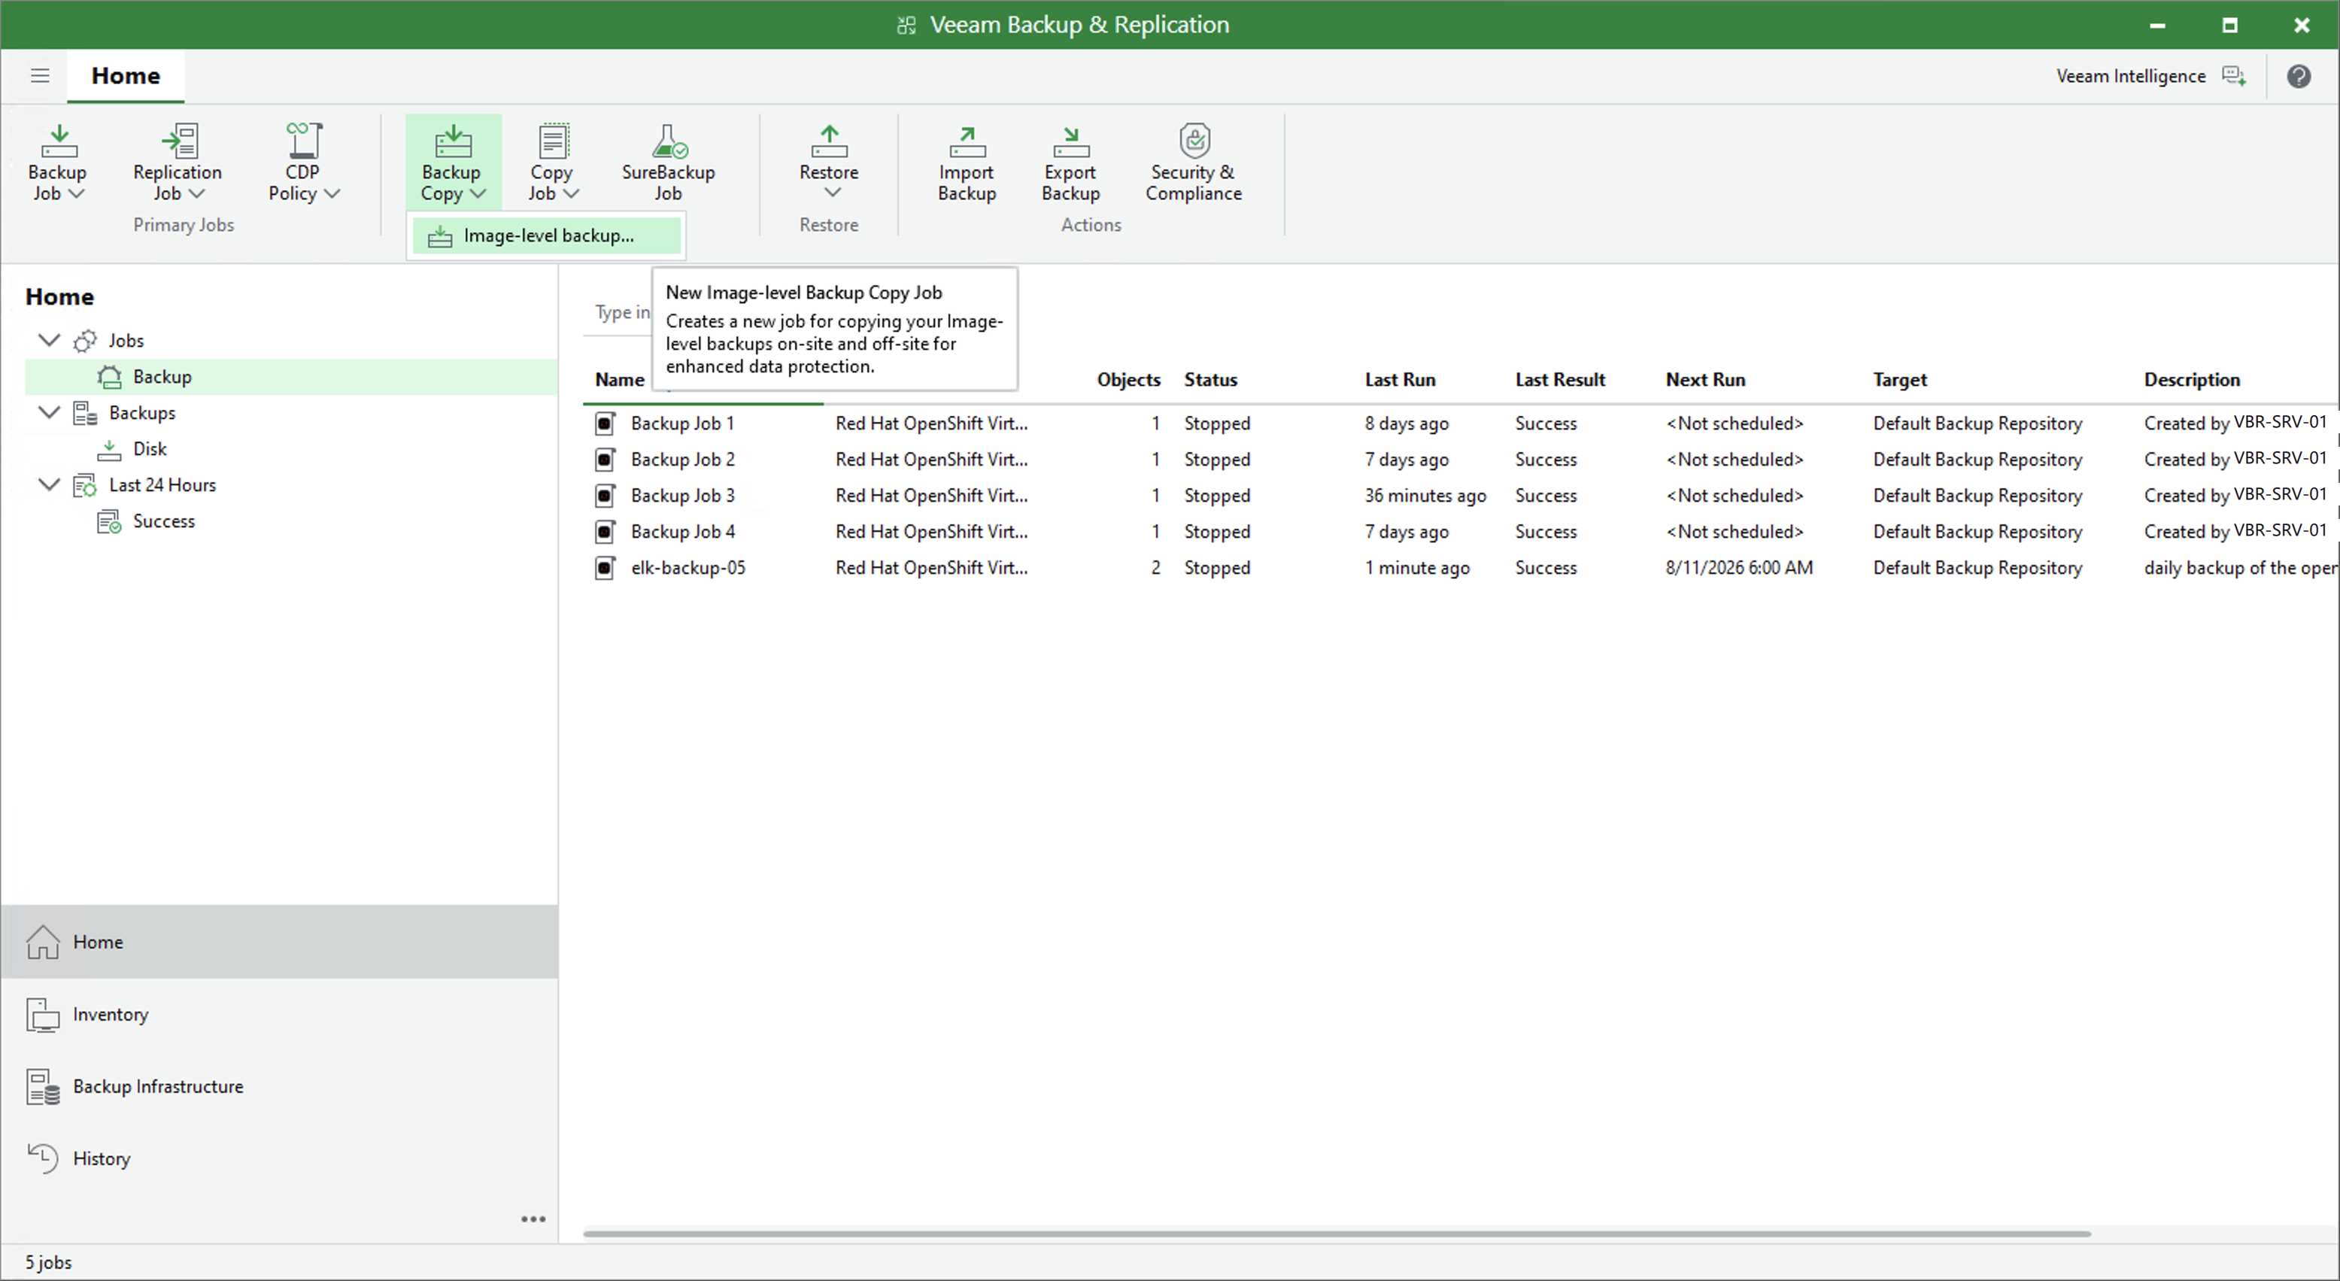
Task: Click the Backup Job 3 row icon
Action: (605, 495)
